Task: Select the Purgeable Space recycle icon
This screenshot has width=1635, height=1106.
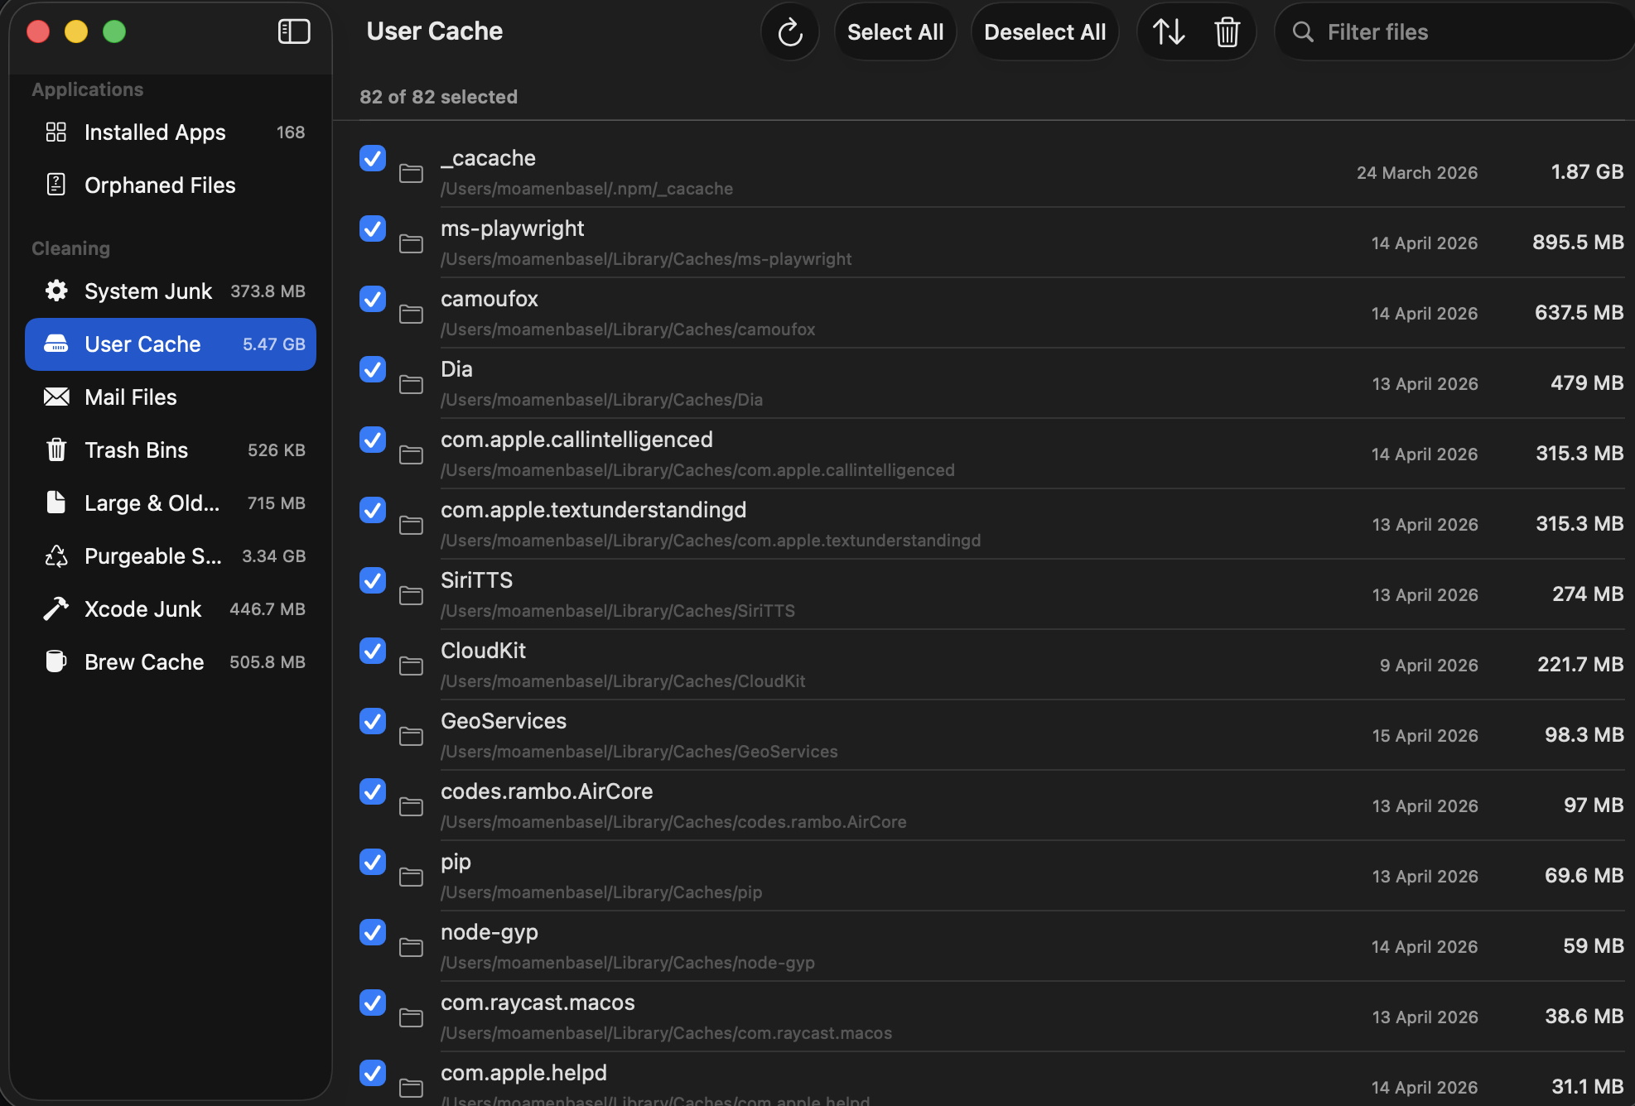Action: [55, 555]
